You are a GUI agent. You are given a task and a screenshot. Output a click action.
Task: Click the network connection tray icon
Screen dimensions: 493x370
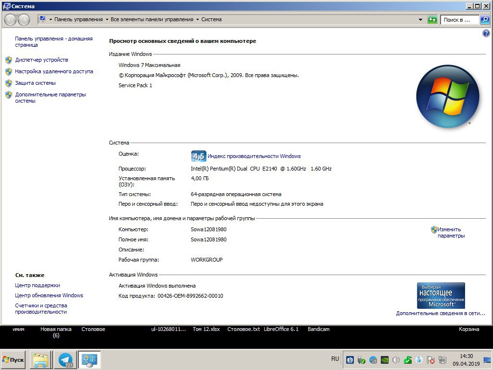[442, 359]
